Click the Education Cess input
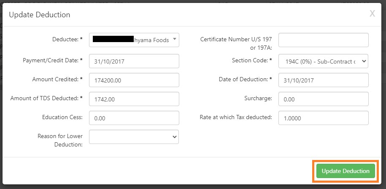This screenshot has width=386, height=189. pyautogui.click(x=134, y=118)
